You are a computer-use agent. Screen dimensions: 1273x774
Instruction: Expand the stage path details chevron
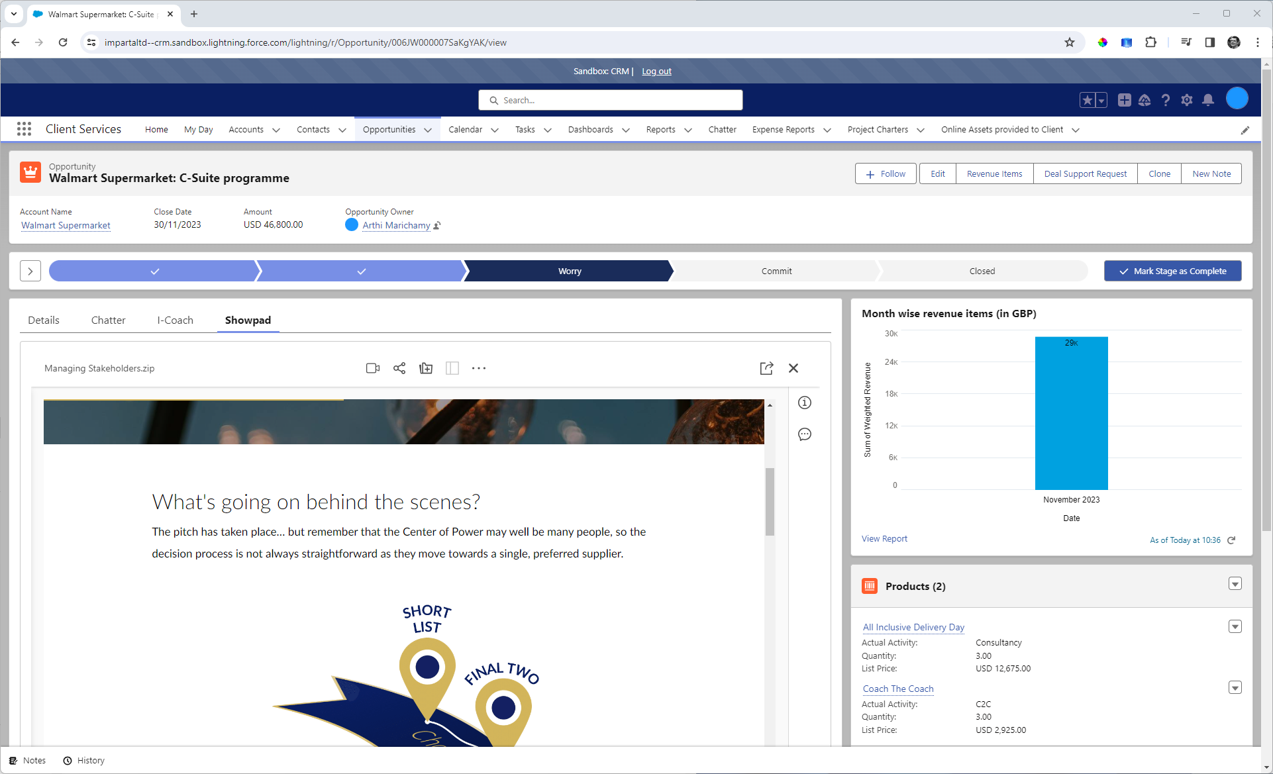tap(30, 271)
